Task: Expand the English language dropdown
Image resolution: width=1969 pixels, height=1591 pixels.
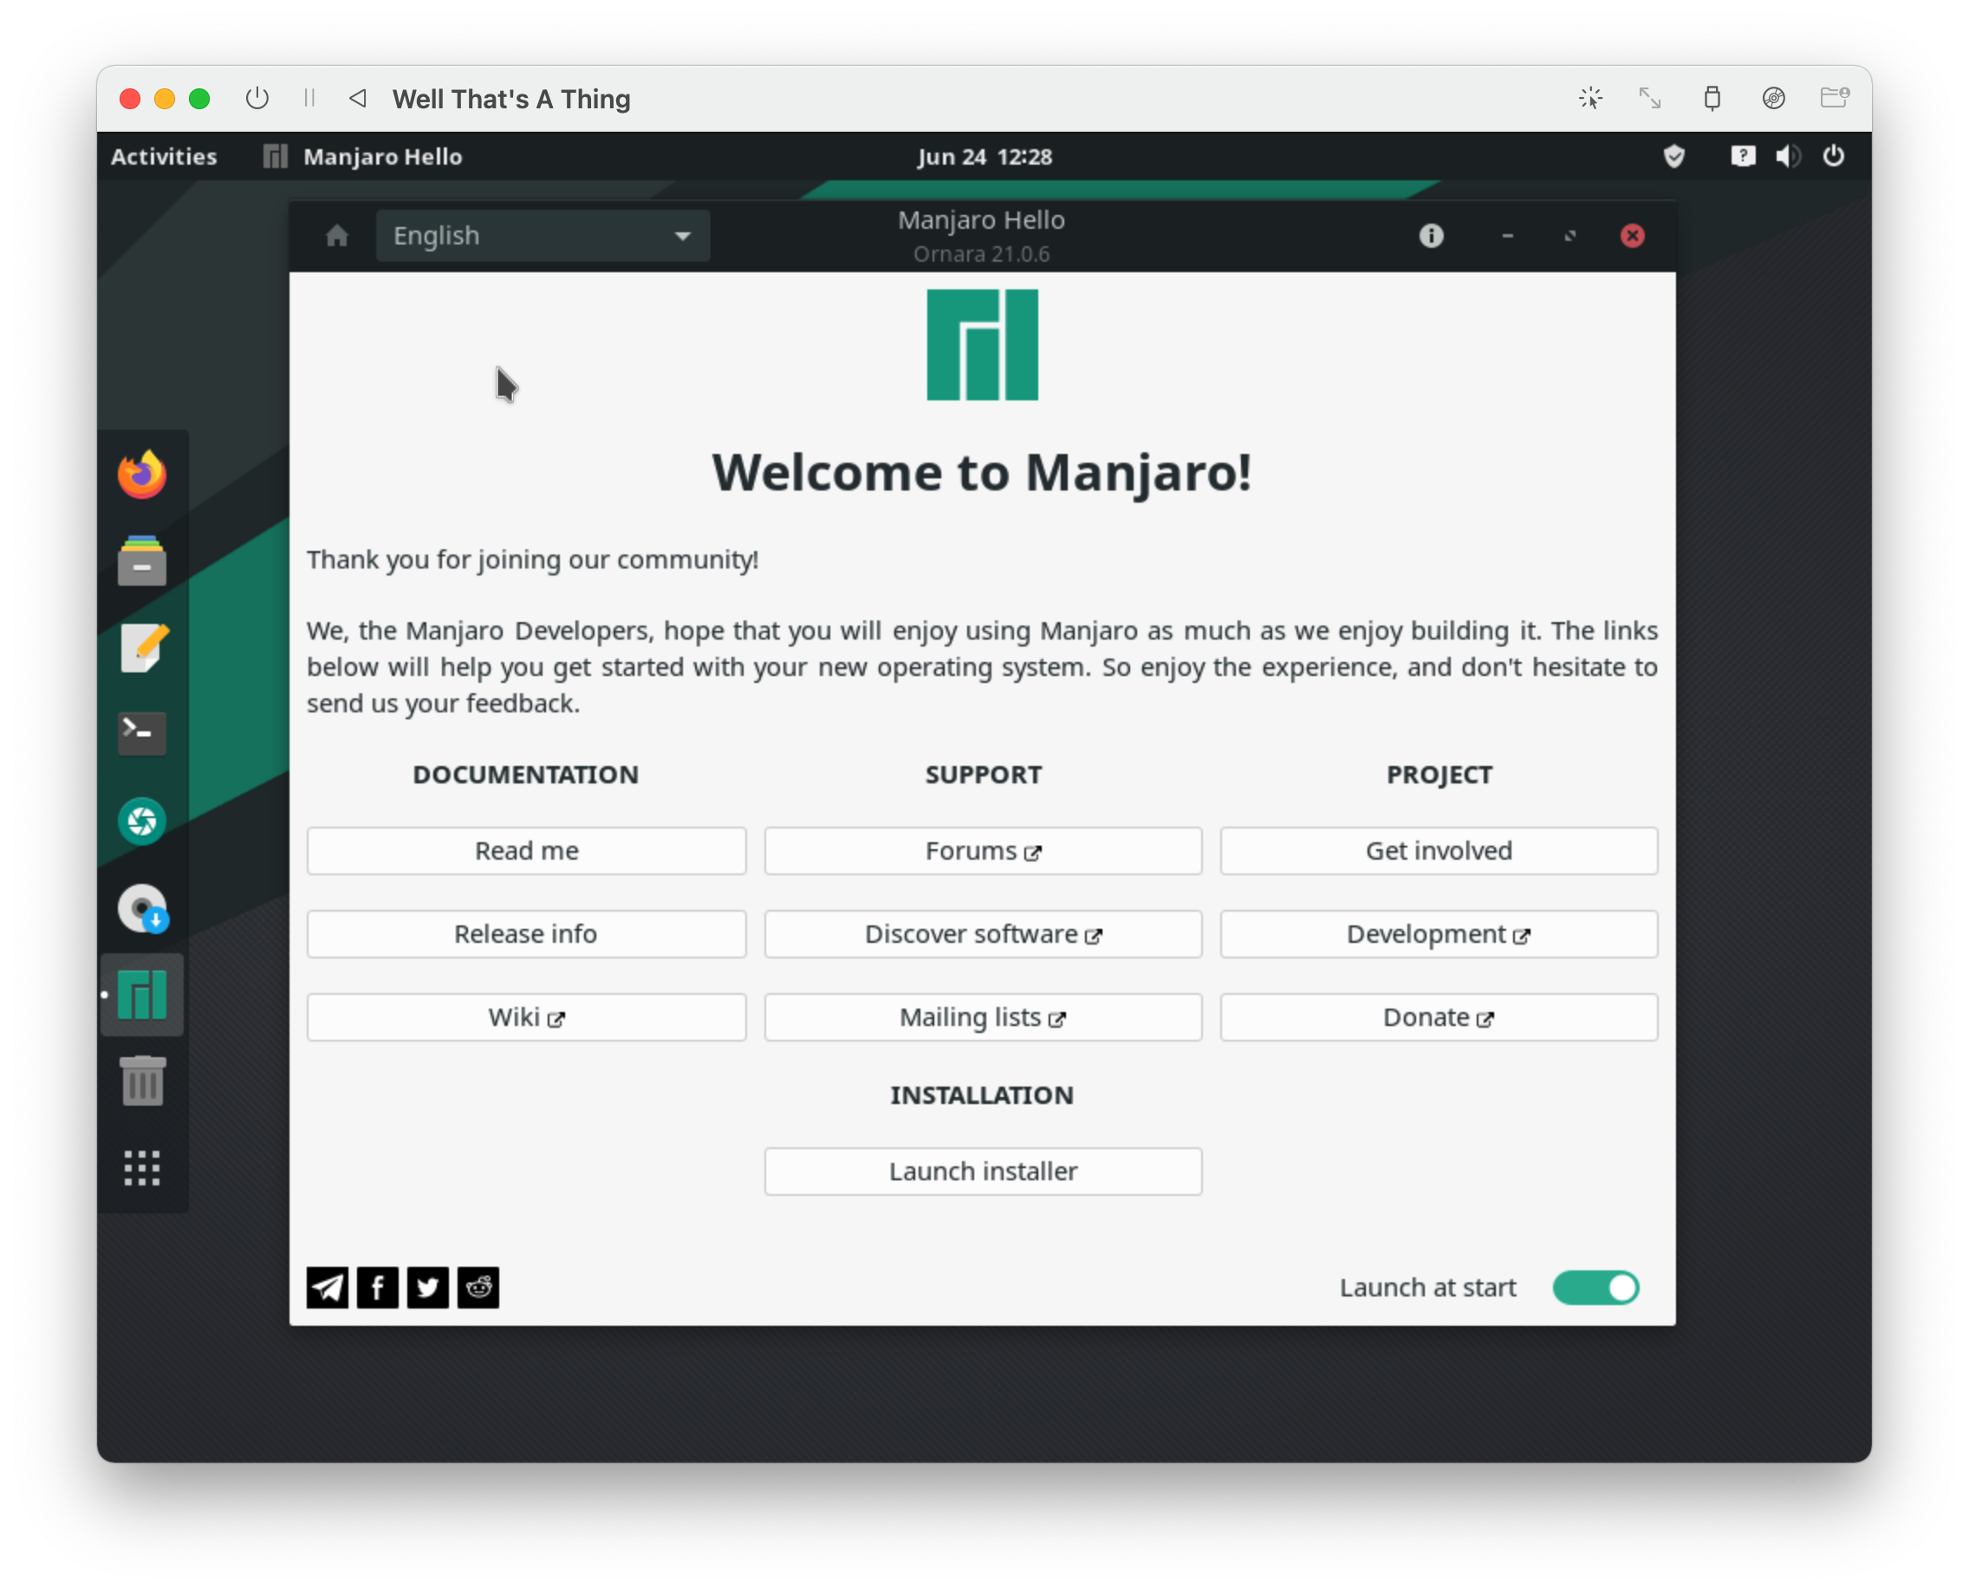Action: [x=543, y=236]
